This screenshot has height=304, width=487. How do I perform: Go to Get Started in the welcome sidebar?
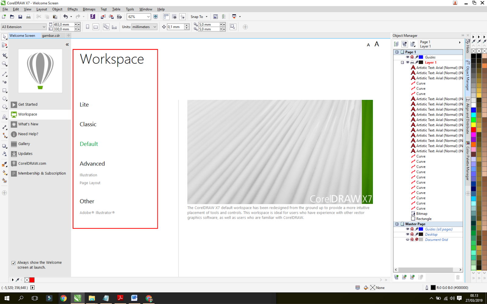[x=40, y=104]
